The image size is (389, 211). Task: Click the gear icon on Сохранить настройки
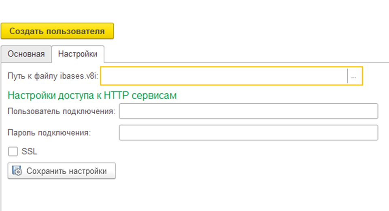[17, 171]
